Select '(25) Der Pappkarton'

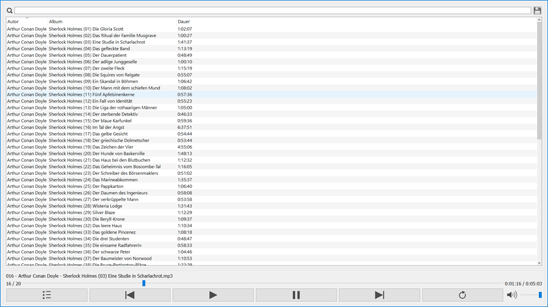(x=272, y=186)
